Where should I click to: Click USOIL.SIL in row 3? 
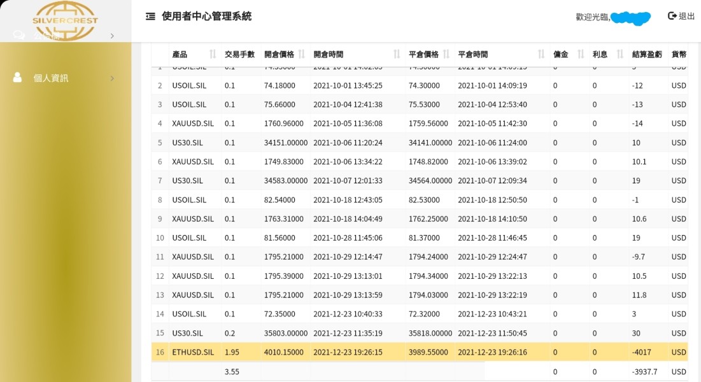click(x=189, y=104)
